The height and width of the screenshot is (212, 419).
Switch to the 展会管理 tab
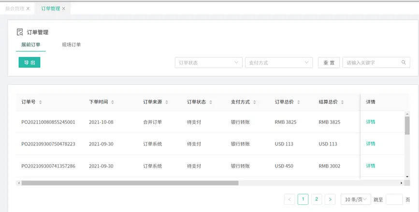[14, 9]
